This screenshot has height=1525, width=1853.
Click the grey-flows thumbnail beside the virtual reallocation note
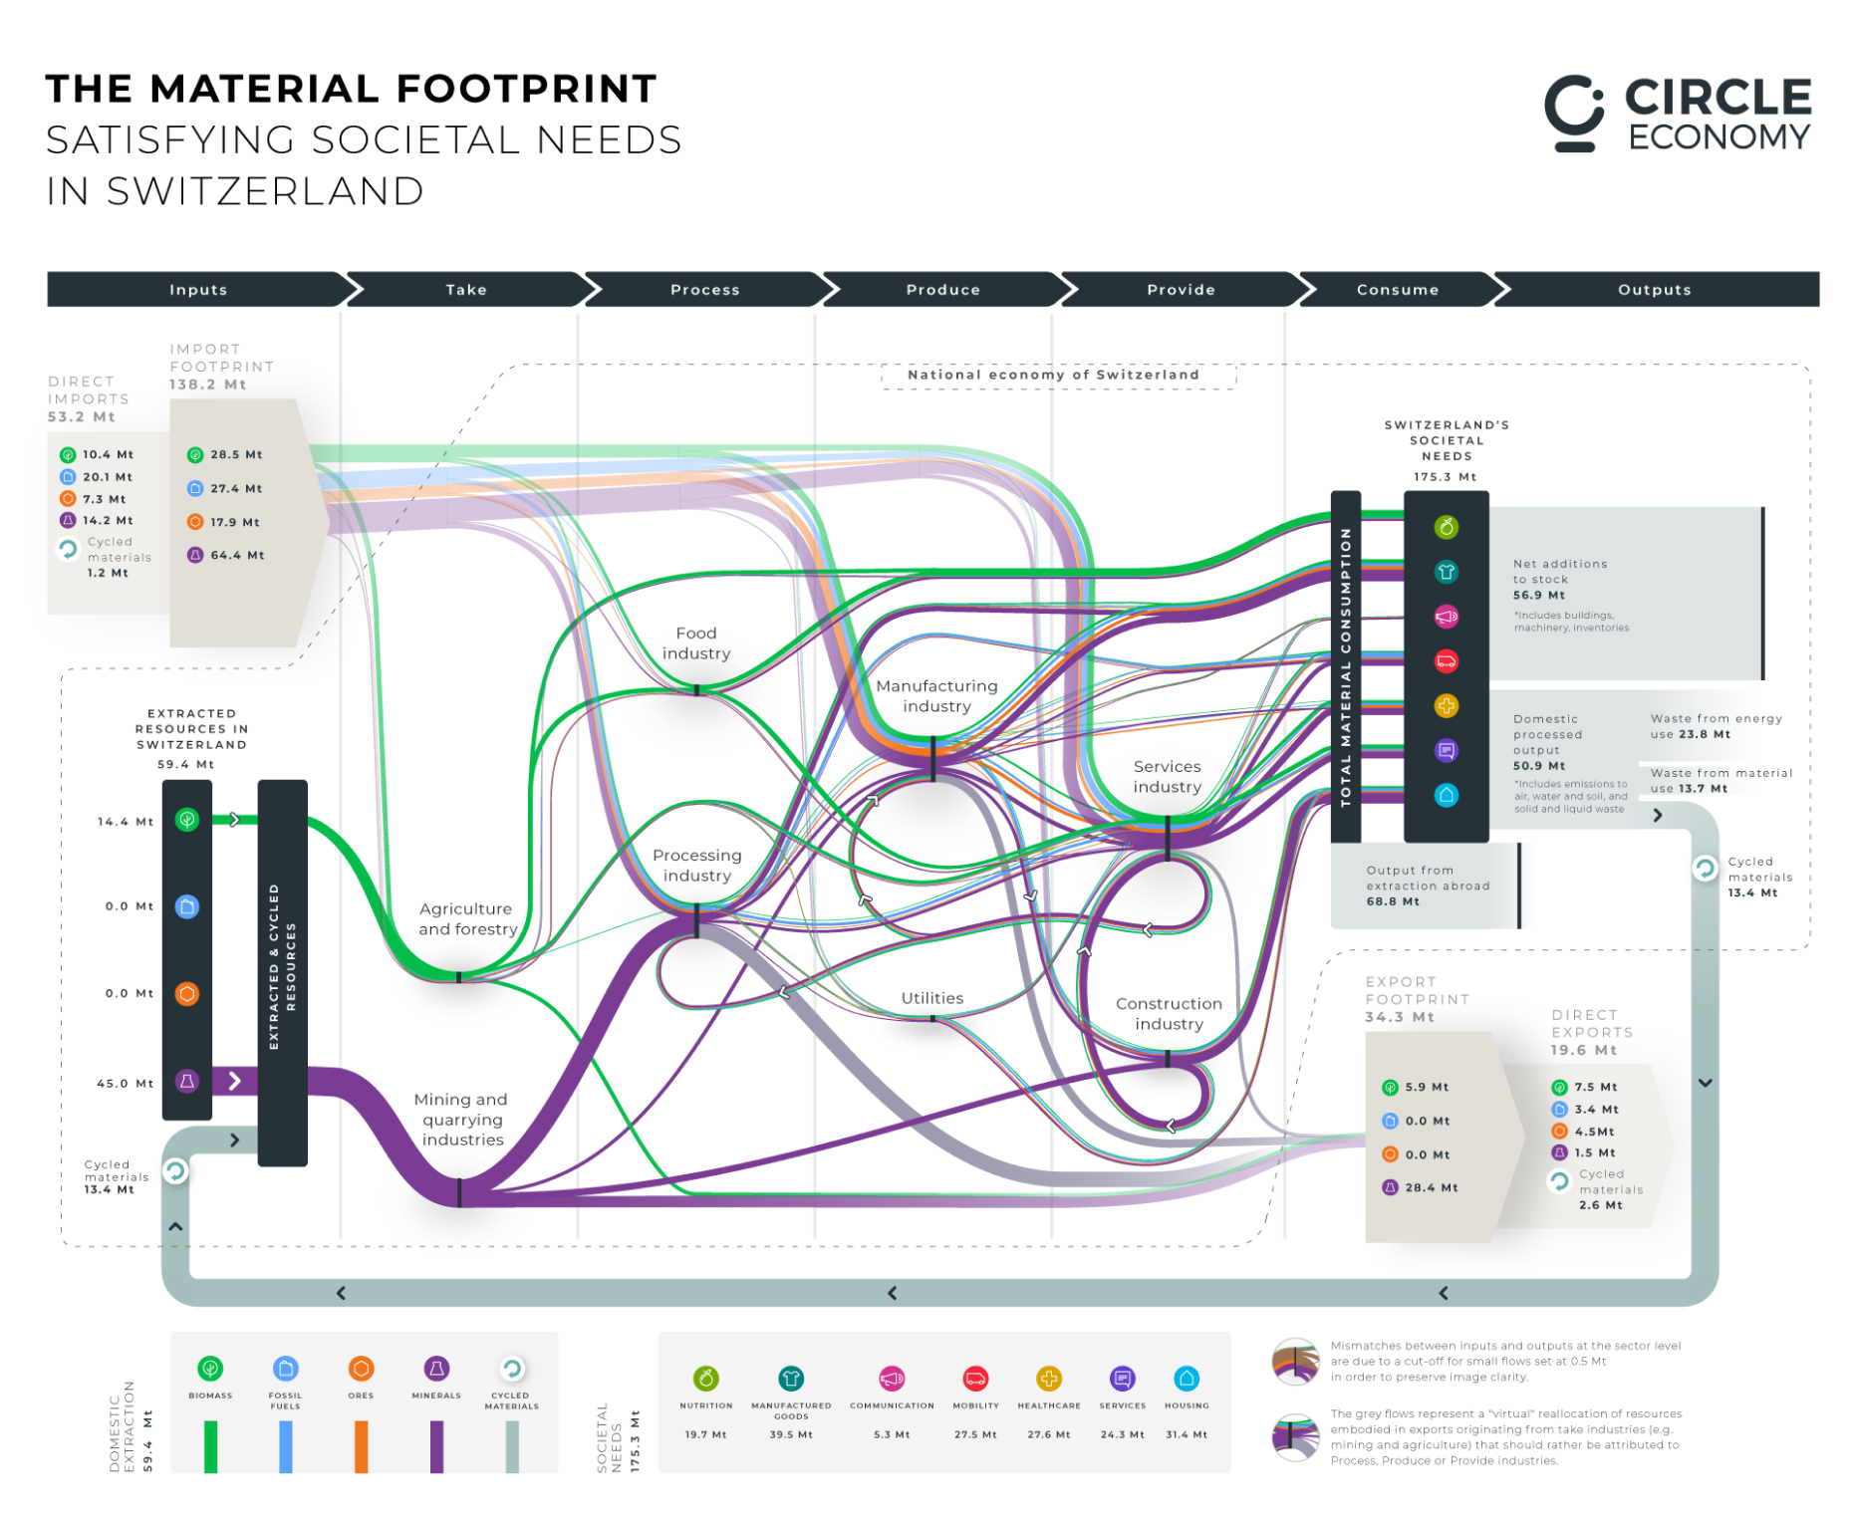[x=1295, y=1436]
